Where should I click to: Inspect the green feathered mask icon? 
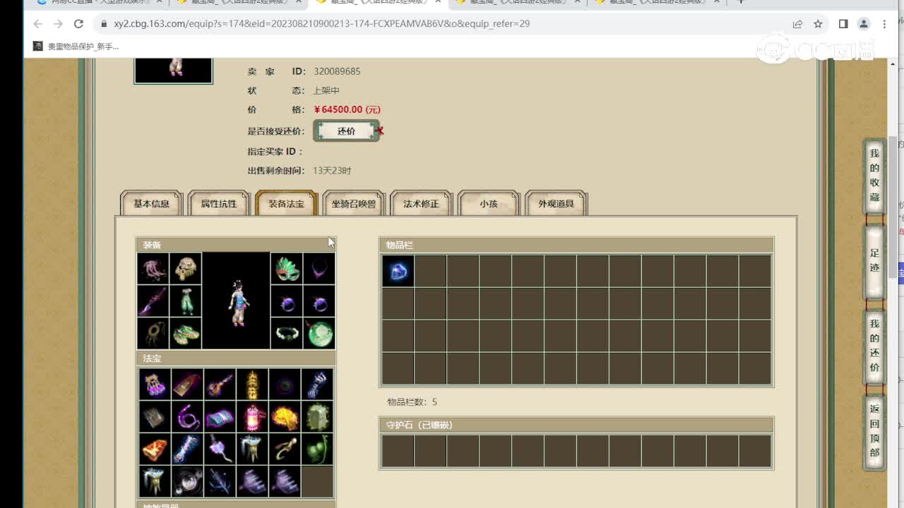click(x=287, y=269)
